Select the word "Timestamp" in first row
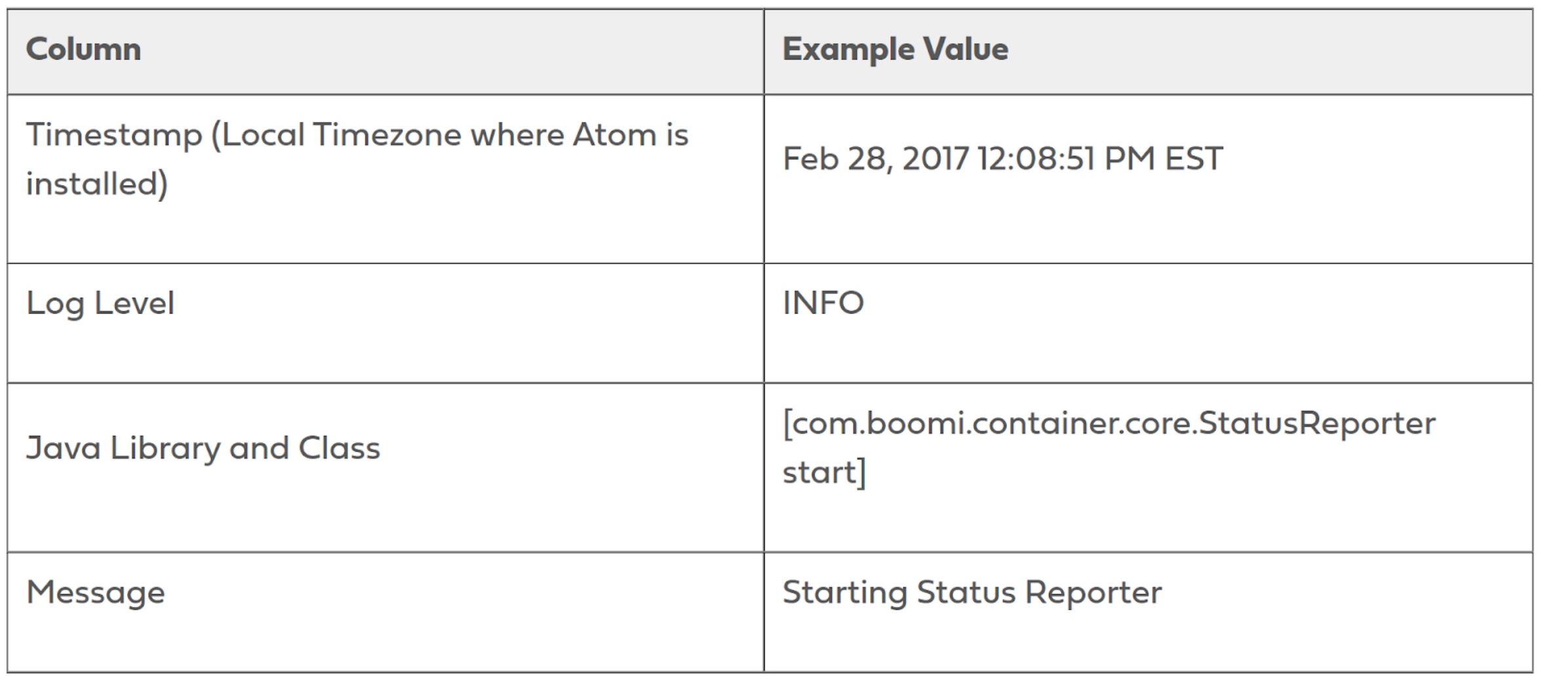 click(x=114, y=136)
